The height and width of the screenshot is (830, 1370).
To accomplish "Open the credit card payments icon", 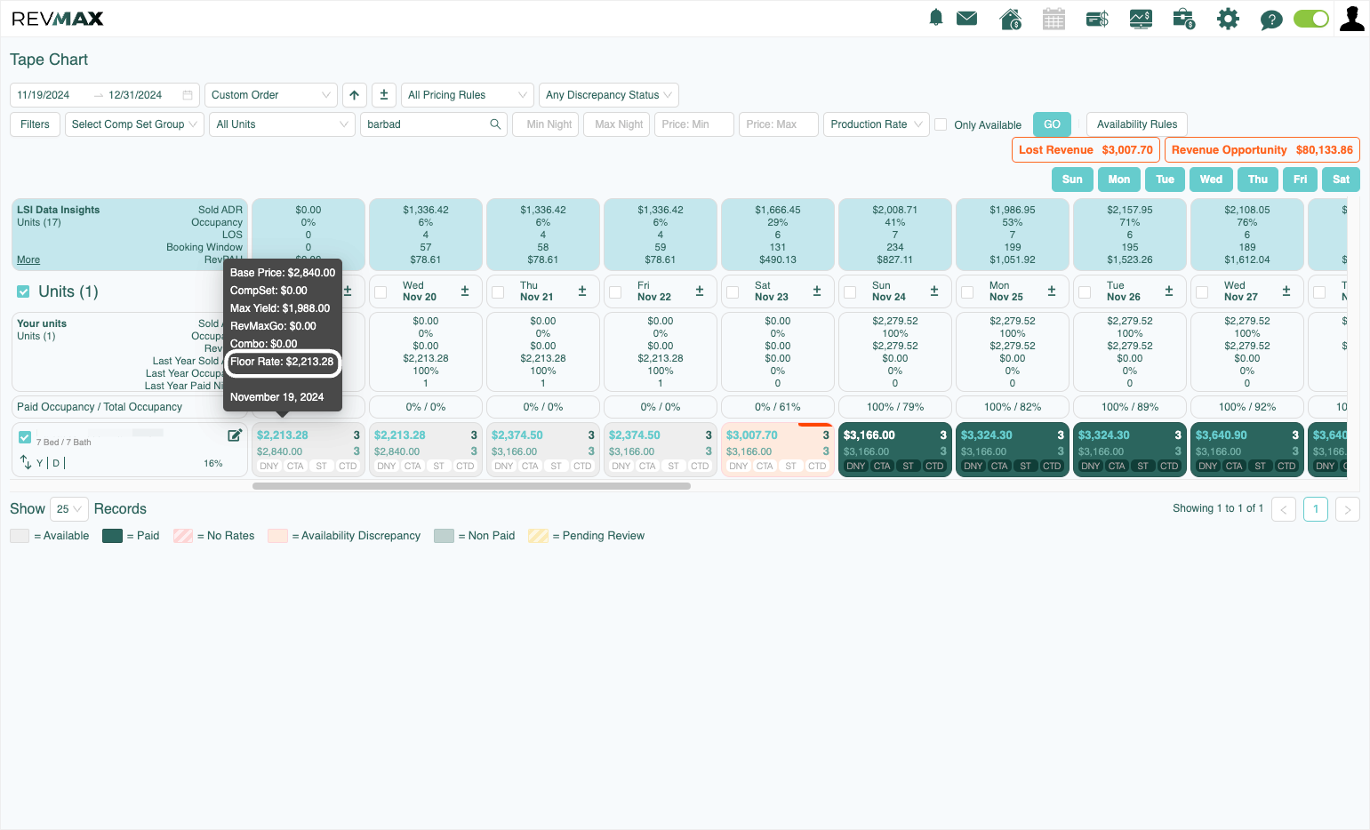I will [x=1097, y=19].
